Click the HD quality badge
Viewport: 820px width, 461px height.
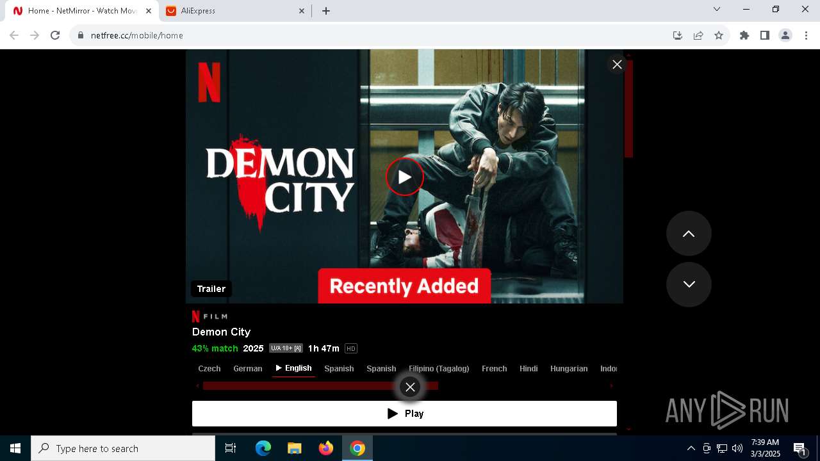tap(350, 348)
